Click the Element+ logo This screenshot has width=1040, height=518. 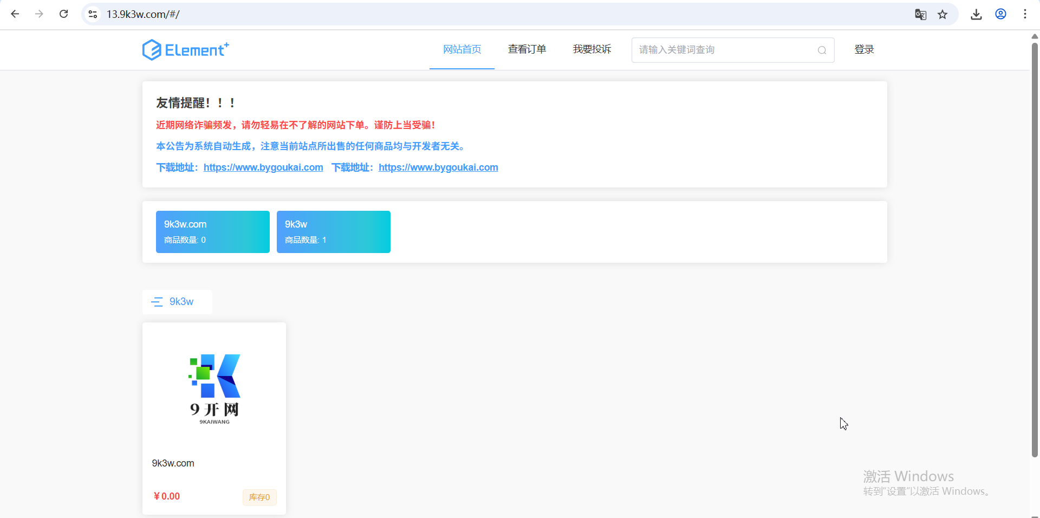[185, 50]
